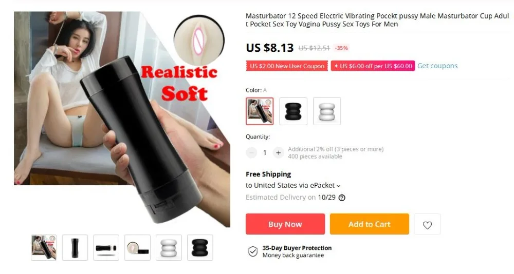Click the Add to Cart button

pyautogui.click(x=370, y=224)
